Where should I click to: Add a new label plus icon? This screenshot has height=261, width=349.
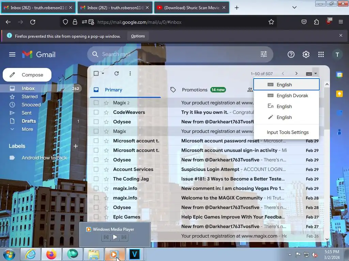tap(76, 146)
